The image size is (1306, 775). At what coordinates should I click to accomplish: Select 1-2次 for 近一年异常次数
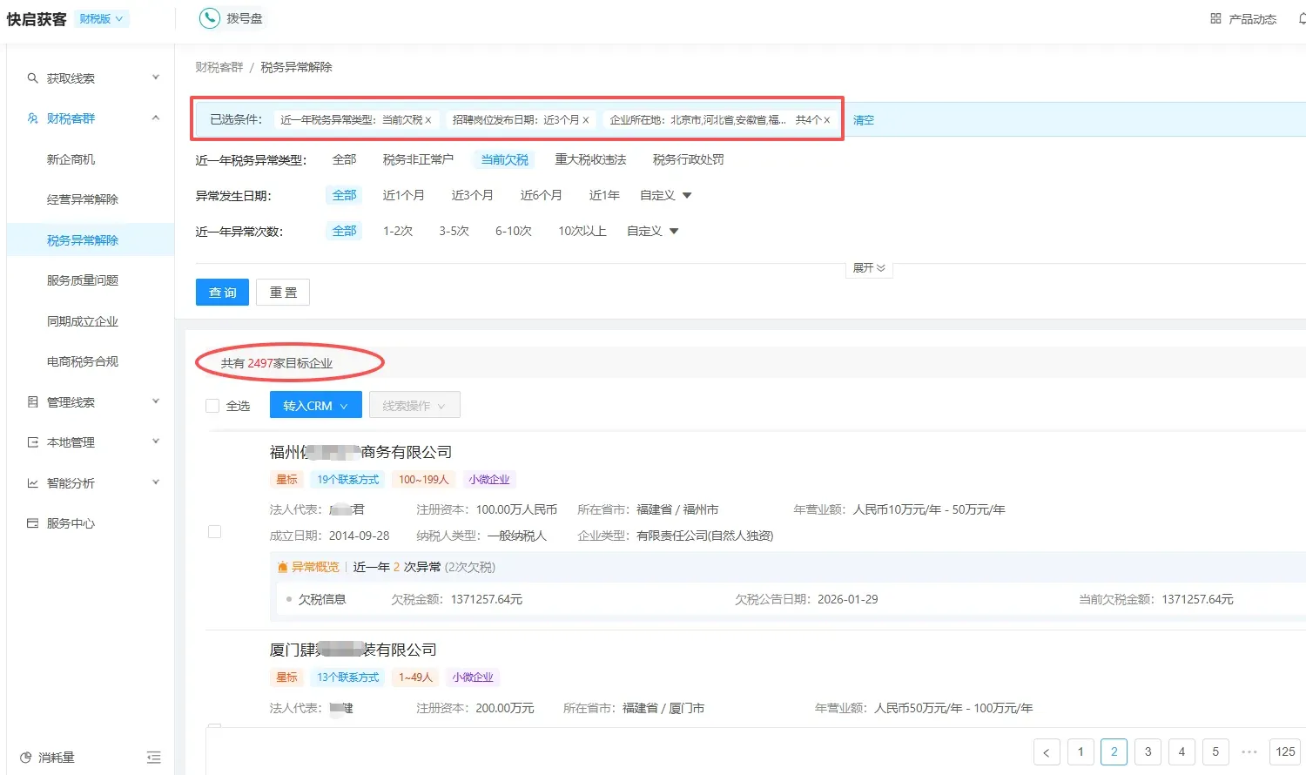[398, 231]
